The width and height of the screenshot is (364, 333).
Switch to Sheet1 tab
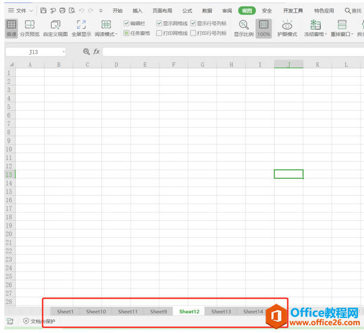click(65, 311)
